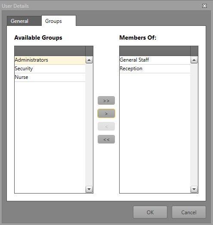Click the remove selected group (<) button
The width and height of the screenshot is (213, 225).
pyautogui.click(x=106, y=126)
